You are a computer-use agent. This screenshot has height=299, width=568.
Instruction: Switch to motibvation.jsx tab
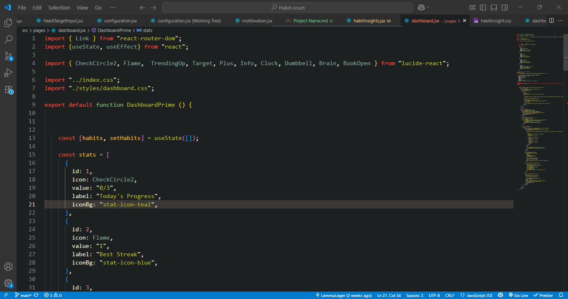pos(256,21)
